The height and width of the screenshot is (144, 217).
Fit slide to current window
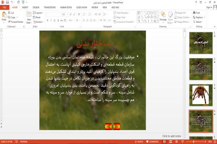point(215,141)
